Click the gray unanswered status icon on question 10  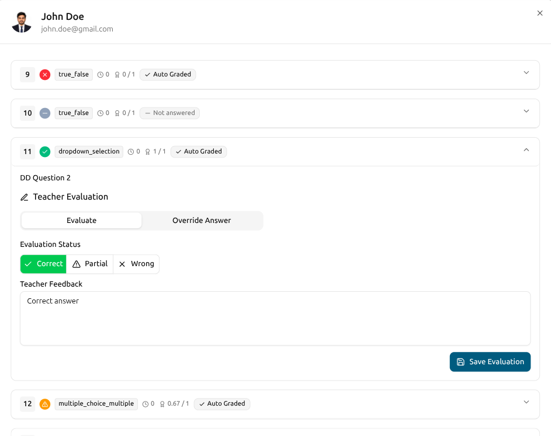(45, 113)
